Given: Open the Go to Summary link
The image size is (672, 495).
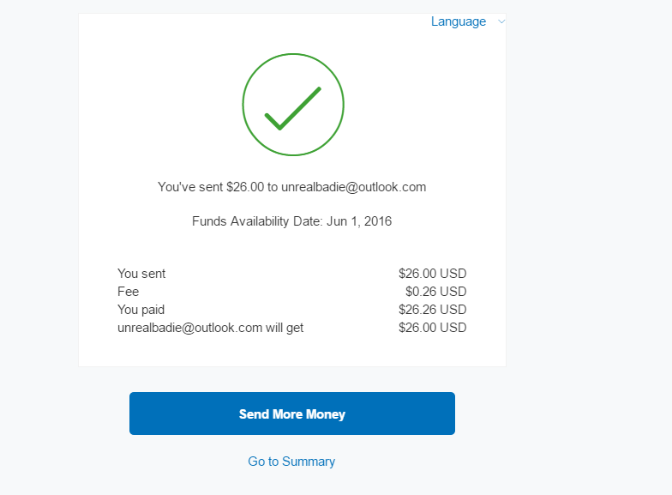Looking at the screenshot, I should point(291,462).
